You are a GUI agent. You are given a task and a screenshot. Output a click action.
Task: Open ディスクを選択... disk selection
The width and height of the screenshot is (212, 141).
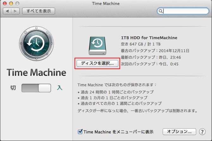click(97, 63)
